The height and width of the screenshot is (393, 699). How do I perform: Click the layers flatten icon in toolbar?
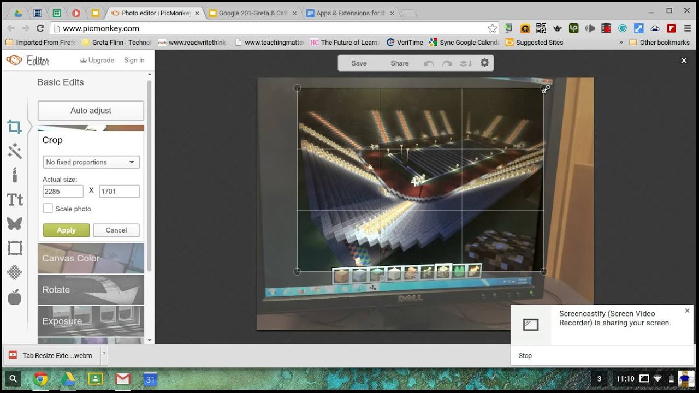click(x=466, y=63)
